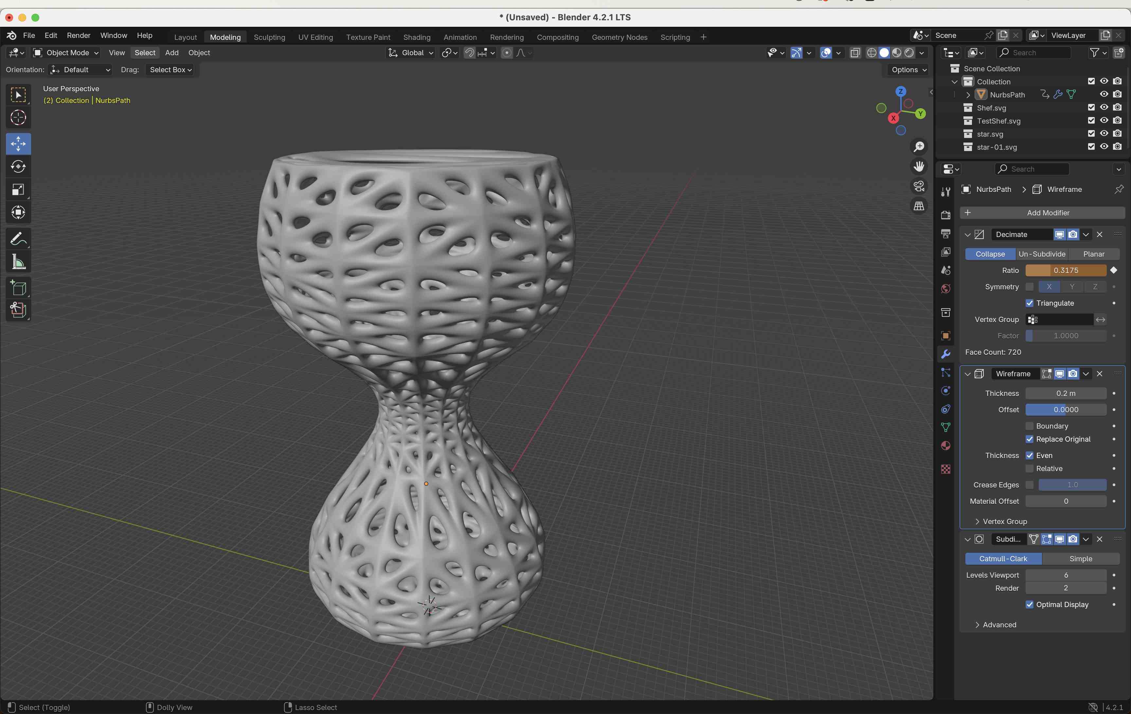Activate the Move tool
The image size is (1131, 714).
pos(18,144)
